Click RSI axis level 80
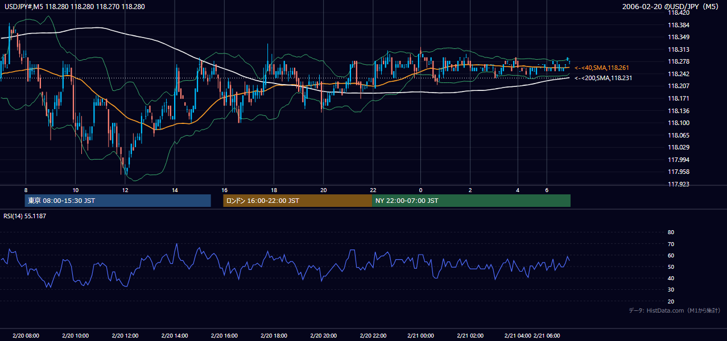Screen dimensions: 727x341 [x=671, y=232]
